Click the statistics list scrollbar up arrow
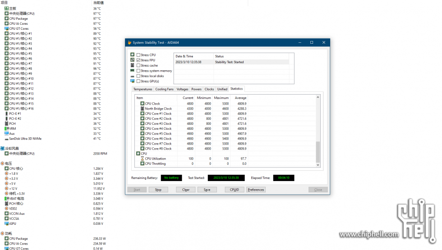Screen dimensions: 442x250 click(x=318, y=97)
